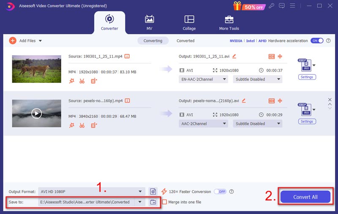Viewport: 338px width, 214px height.
Task: View source info for 190301_1_25_11.mp4
Action: tap(127, 56)
